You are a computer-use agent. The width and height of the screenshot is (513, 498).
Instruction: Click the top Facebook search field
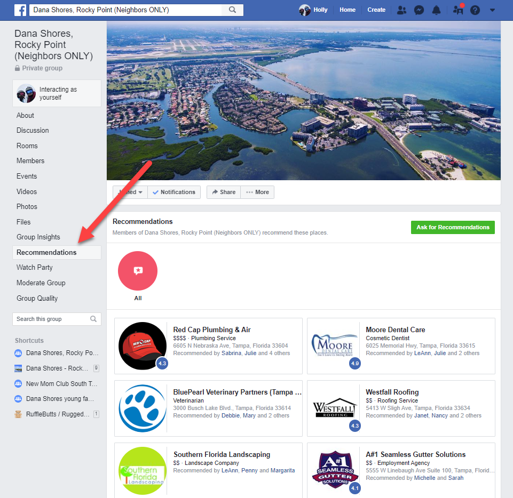pos(125,10)
